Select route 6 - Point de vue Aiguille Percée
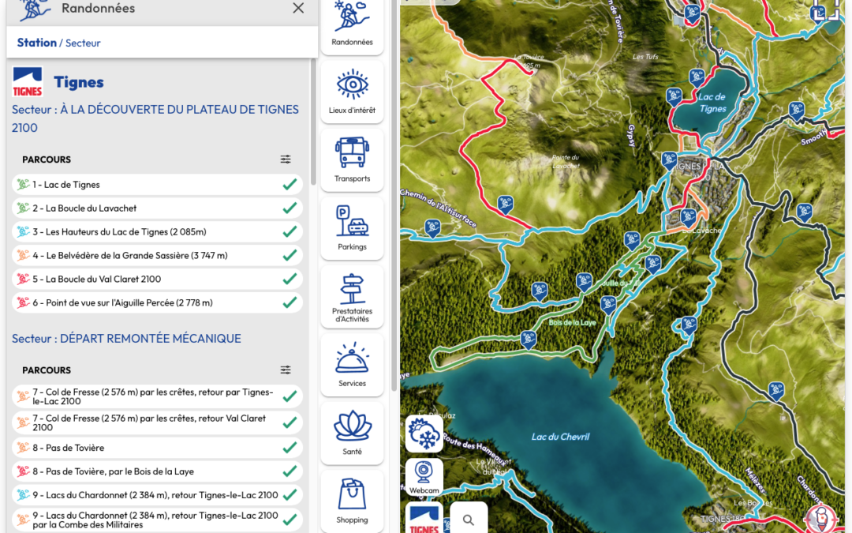The image size is (852, 533). pos(157,302)
